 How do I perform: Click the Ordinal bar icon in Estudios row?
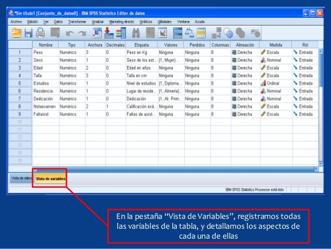(x=263, y=83)
